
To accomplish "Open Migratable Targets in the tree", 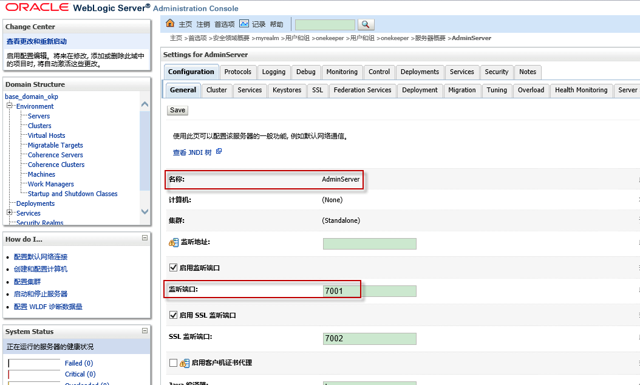I will pyautogui.click(x=55, y=145).
